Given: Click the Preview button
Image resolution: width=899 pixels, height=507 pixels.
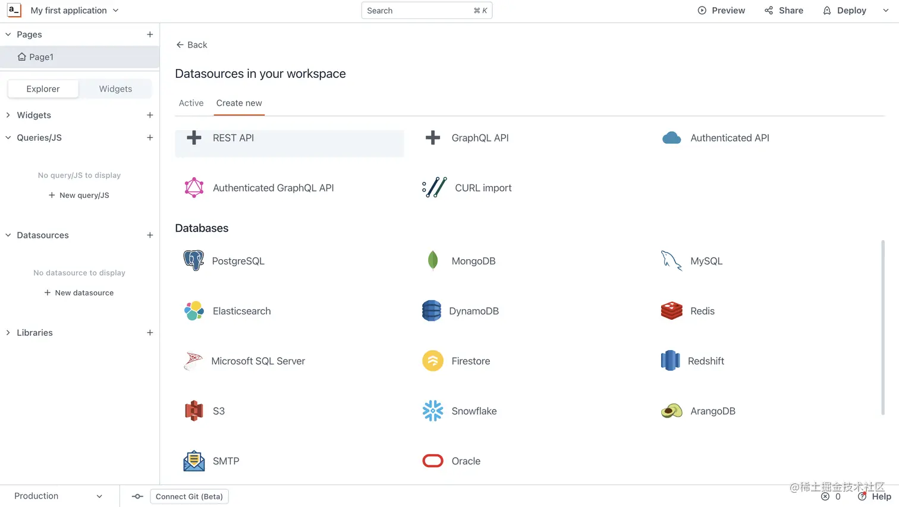Looking at the screenshot, I should click(721, 11).
